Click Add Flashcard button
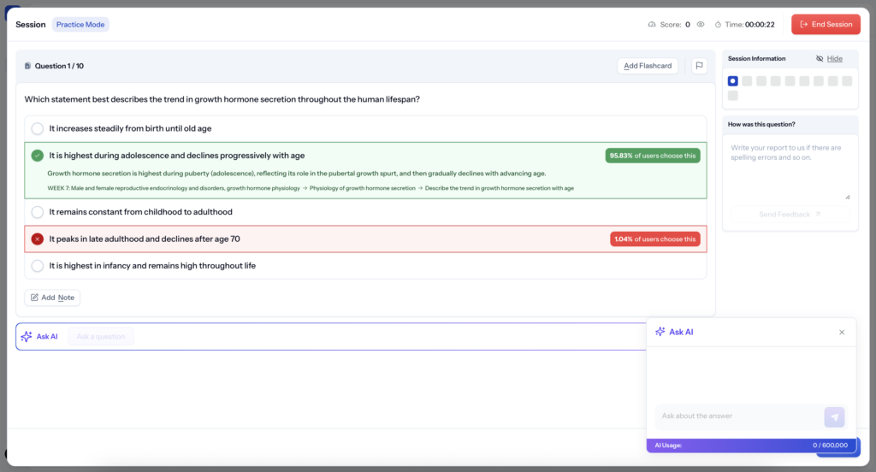Screen dimensions: 876x472 coord(648,66)
